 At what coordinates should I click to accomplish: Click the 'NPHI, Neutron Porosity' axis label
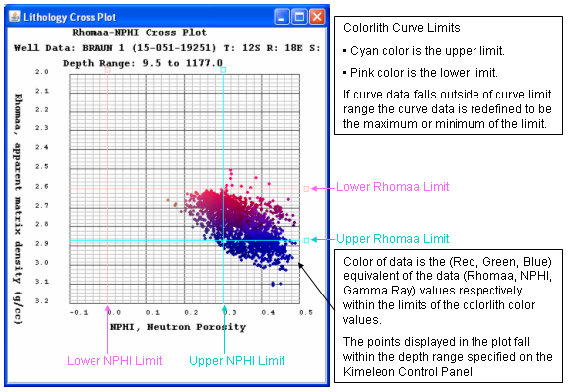click(178, 327)
